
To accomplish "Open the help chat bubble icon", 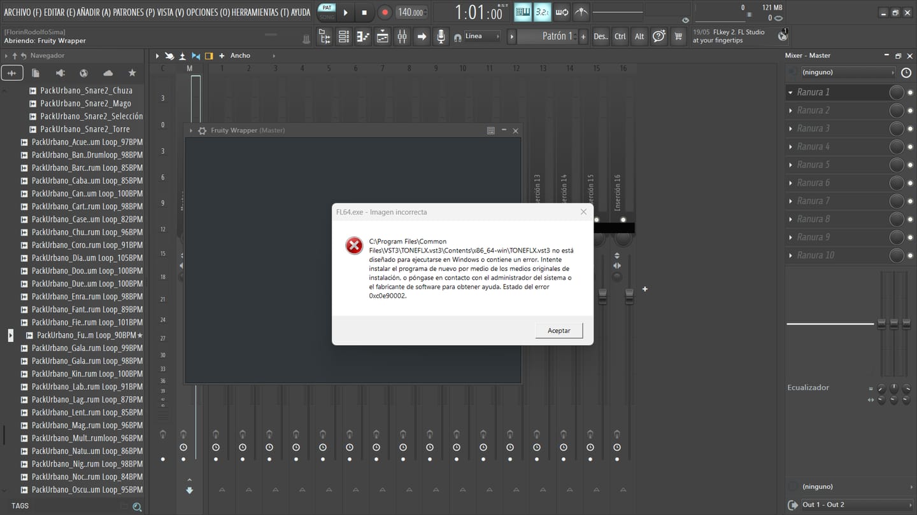I will 659,37.
